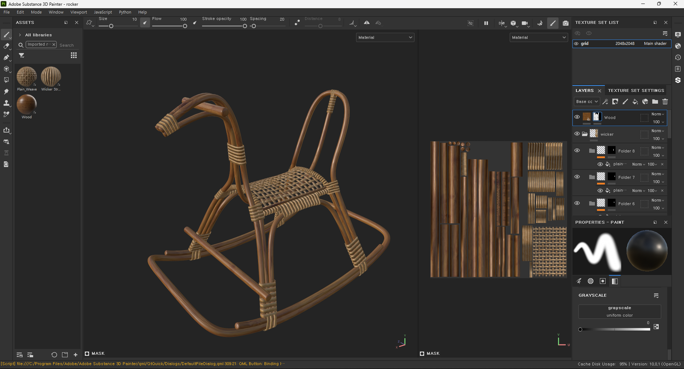Open the Substance Source icon on right dock
684x369 pixels.
click(678, 80)
